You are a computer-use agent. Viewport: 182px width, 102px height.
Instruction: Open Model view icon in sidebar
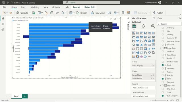pos(3,30)
